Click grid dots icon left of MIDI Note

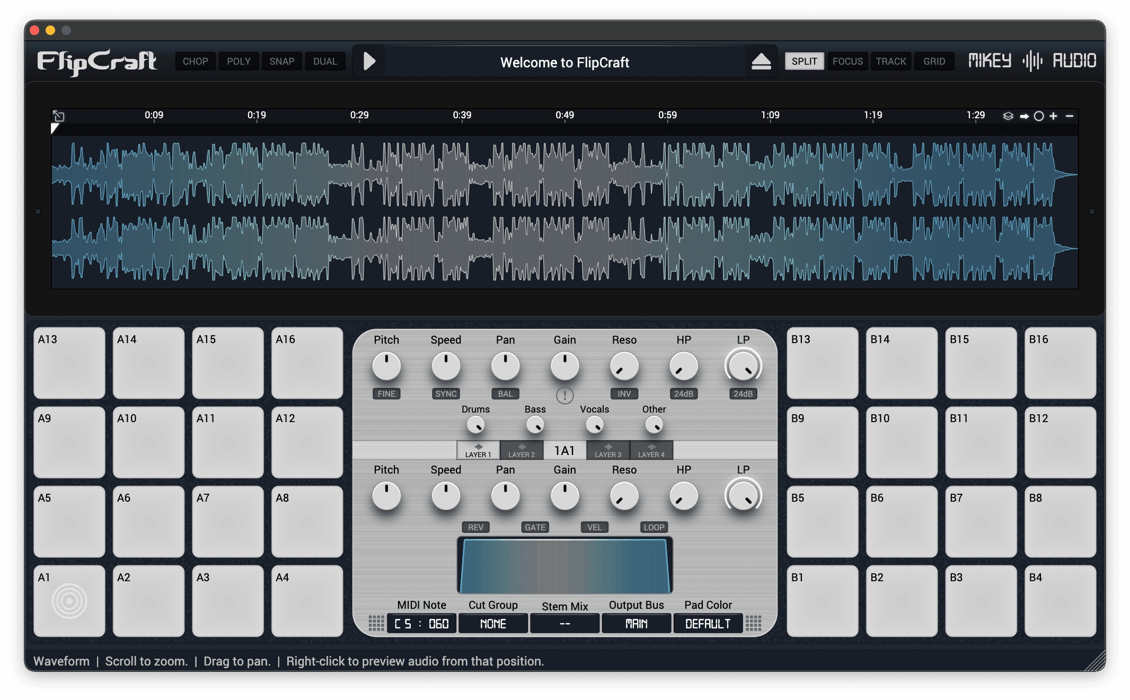point(376,623)
